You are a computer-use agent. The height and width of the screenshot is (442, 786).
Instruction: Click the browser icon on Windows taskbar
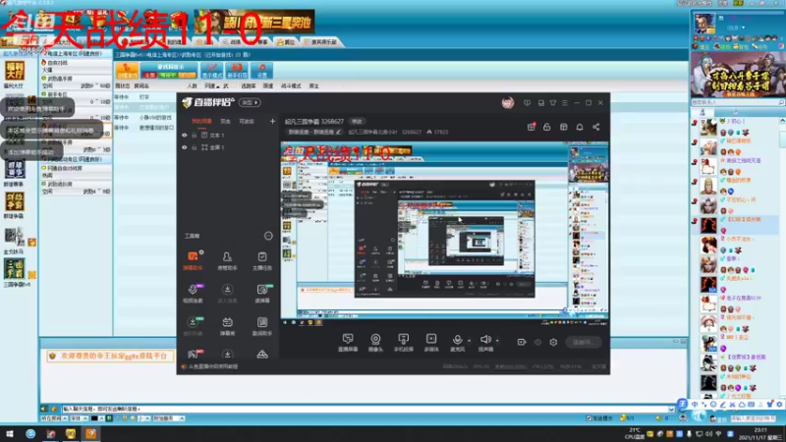pos(30,433)
